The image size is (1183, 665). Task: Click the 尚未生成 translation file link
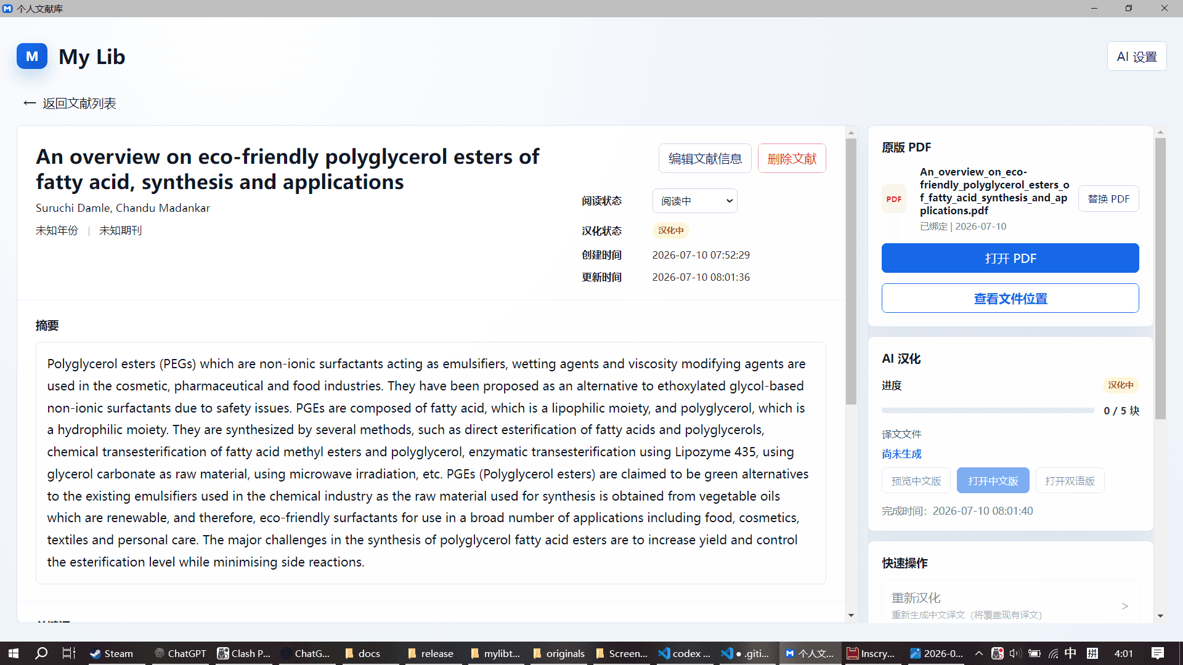coord(901,454)
